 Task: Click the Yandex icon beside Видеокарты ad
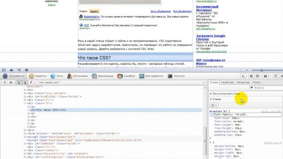coord(81,16)
